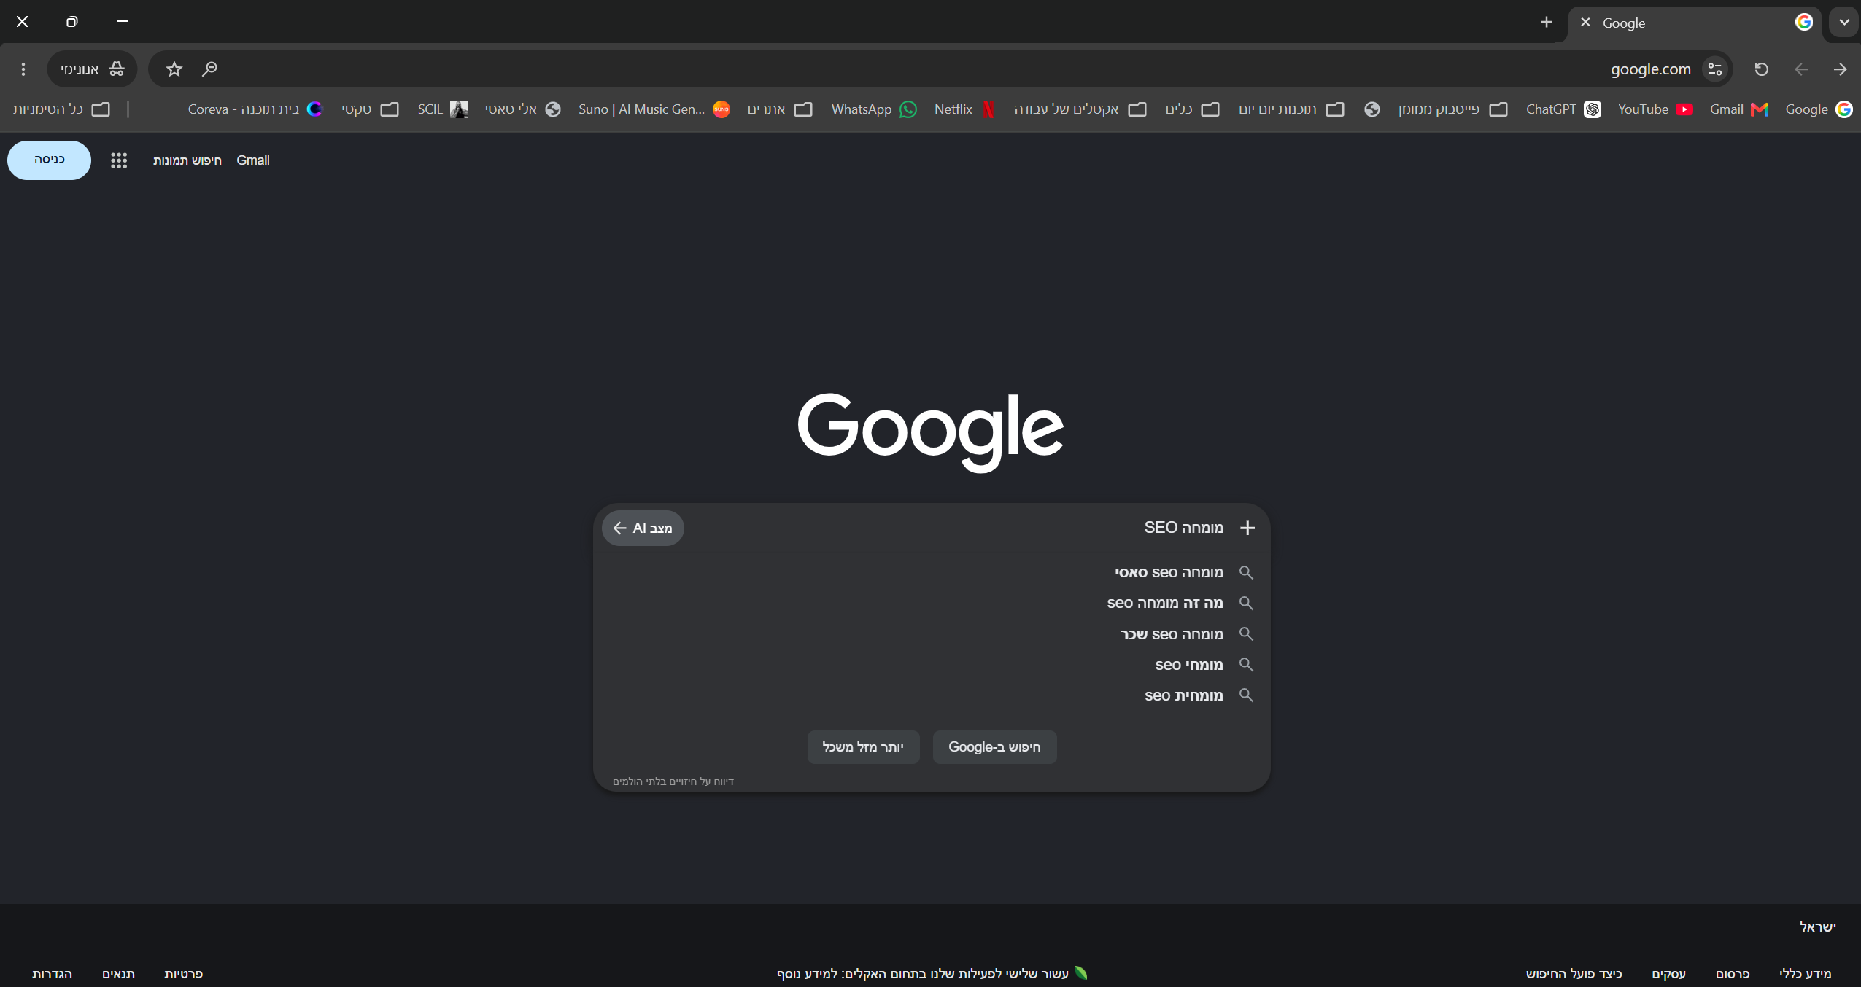Open the WhatsApp bookmark
Image resolution: width=1861 pixels, height=987 pixels.
click(874, 109)
